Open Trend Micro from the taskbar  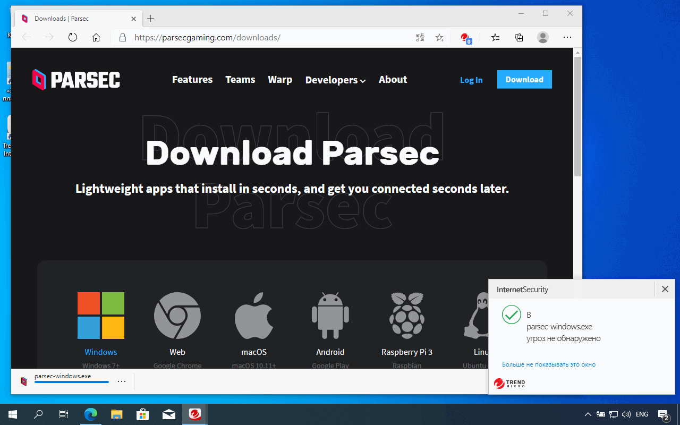[x=195, y=414]
